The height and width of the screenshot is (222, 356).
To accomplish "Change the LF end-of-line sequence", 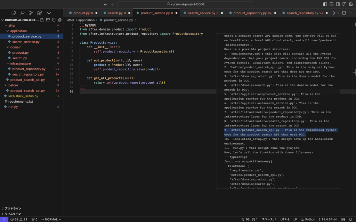I will tap(295, 219).
